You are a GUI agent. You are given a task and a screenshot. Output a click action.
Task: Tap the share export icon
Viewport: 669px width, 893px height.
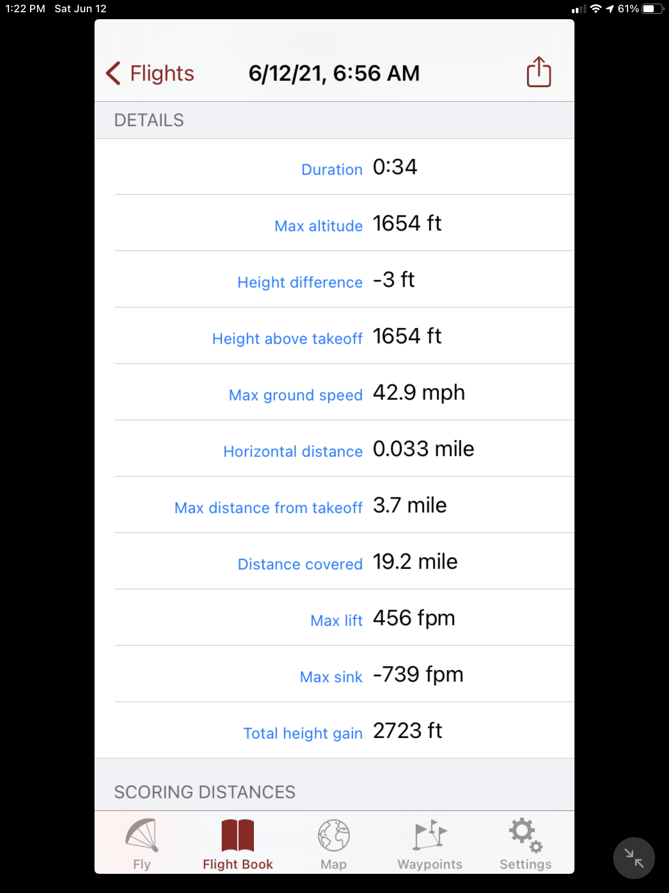coord(539,72)
